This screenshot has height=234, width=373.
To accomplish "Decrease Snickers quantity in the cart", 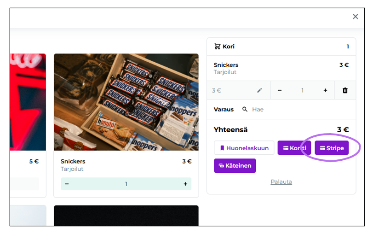I will pyautogui.click(x=280, y=90).
